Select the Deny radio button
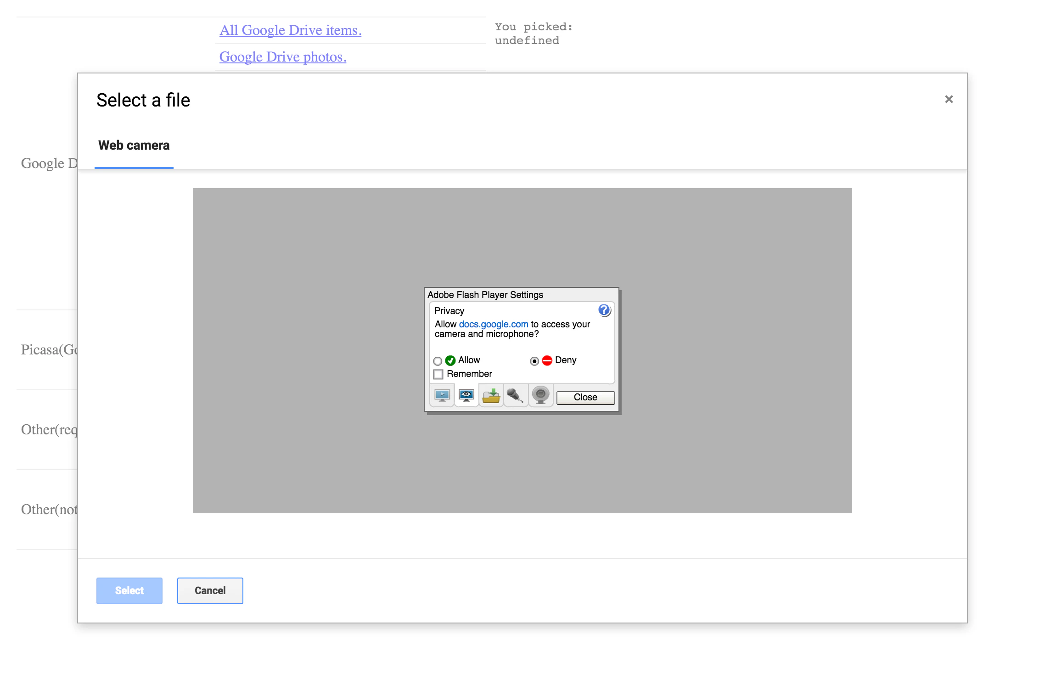Screen dimensions: 1045x696 [x=534, y=361]
